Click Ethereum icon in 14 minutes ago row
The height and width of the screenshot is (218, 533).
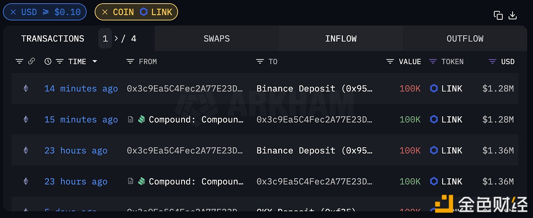click(26, 89)
